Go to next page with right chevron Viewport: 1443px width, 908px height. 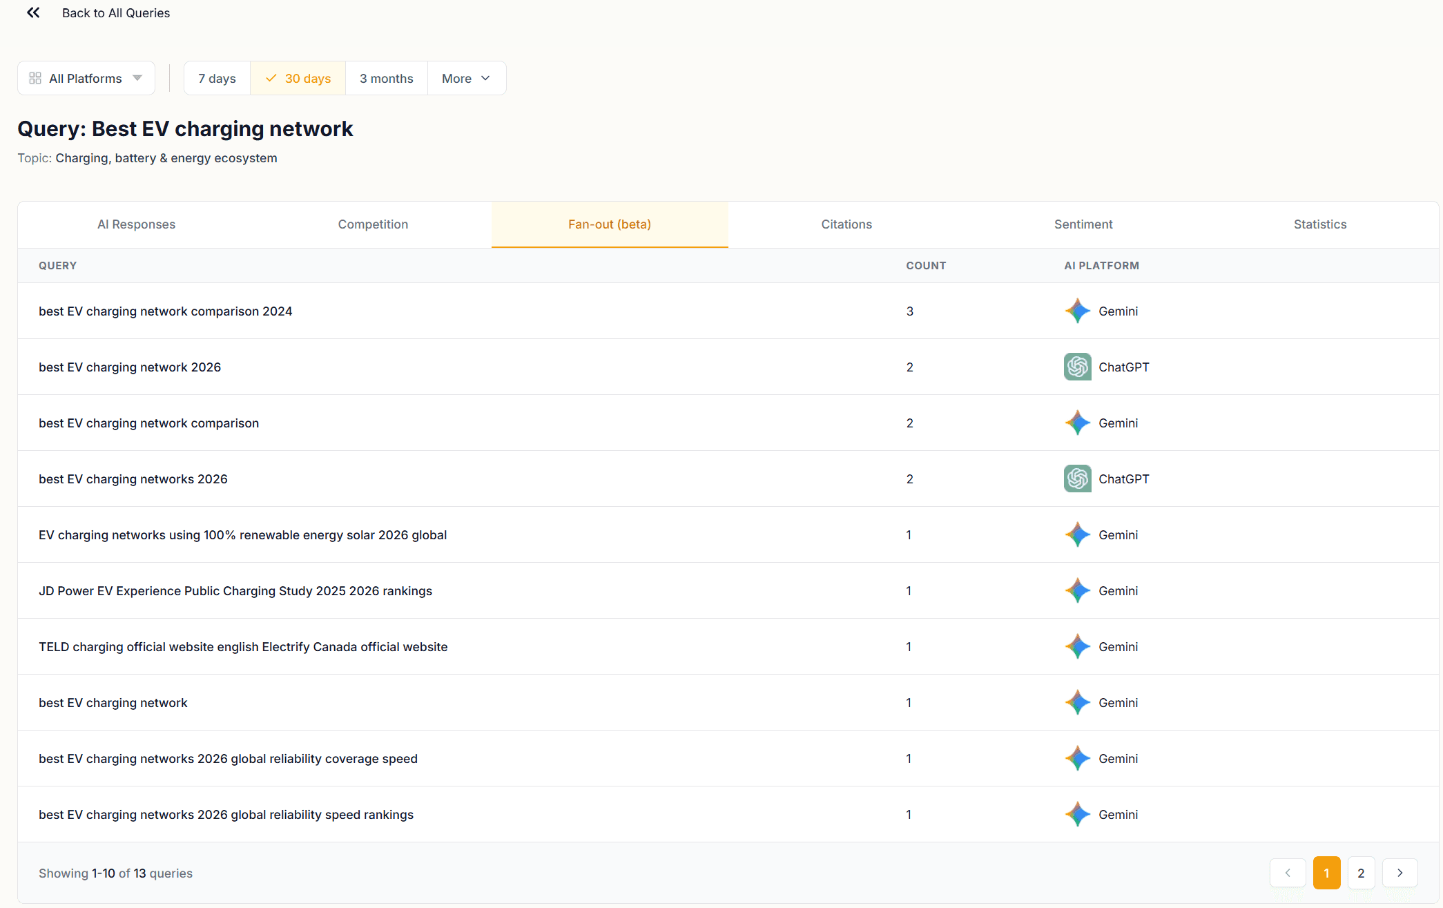(x=1400, y=873)
